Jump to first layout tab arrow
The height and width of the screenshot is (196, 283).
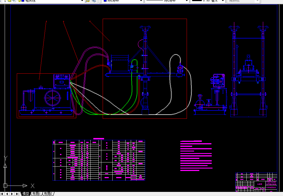(2, 194)
